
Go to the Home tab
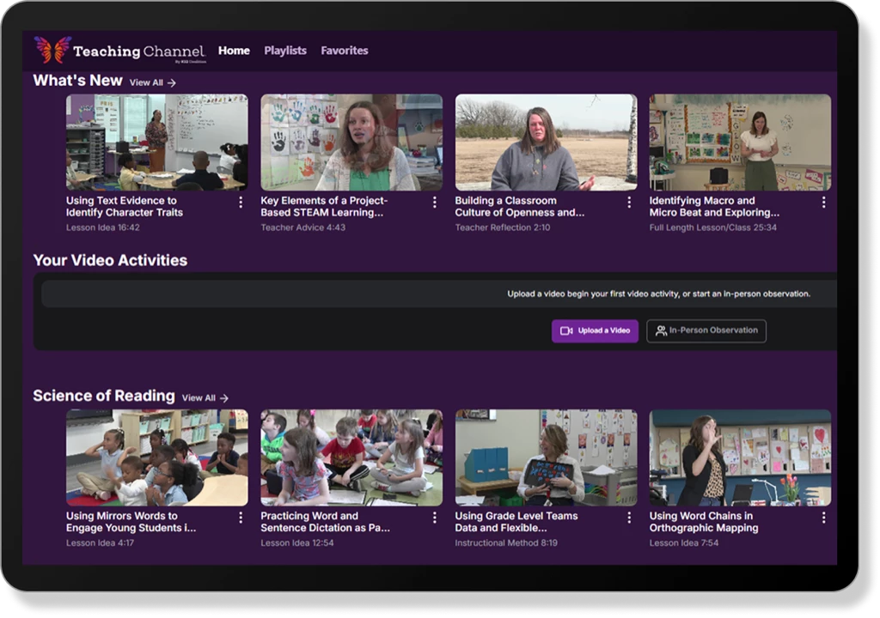(x=234, y=51)
